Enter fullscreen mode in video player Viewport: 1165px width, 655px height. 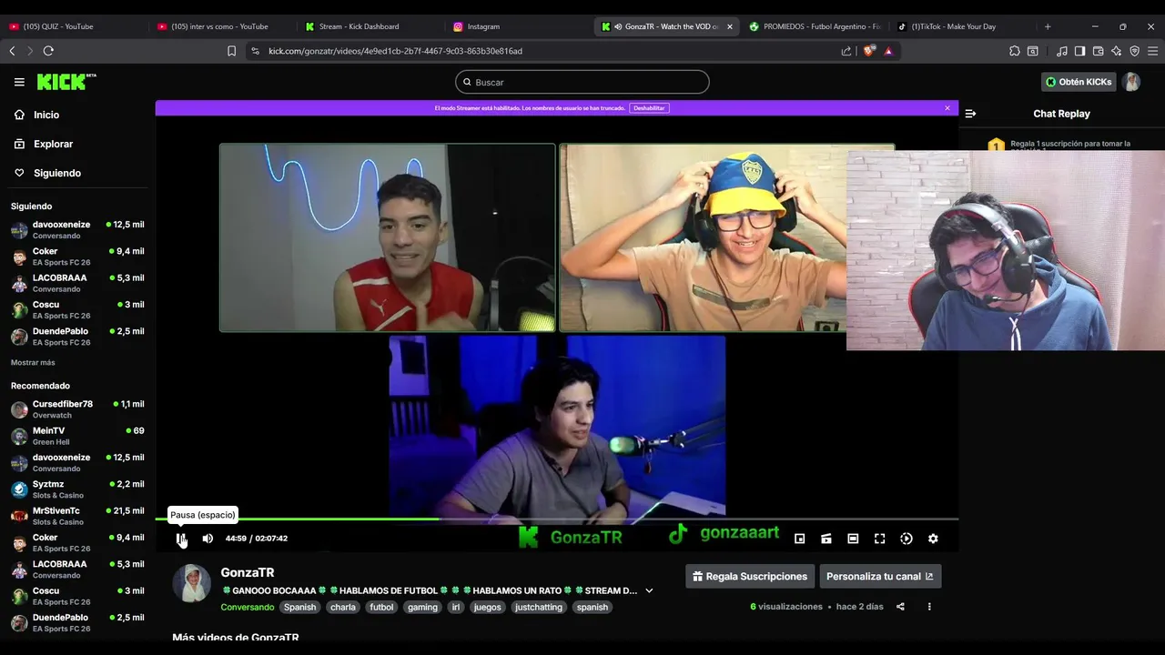pos(879,539)
